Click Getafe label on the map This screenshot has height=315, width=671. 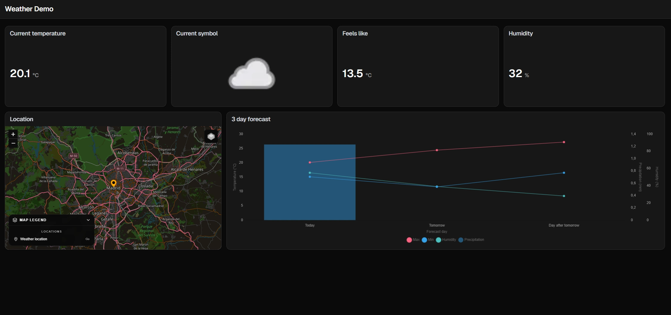pos(107,219)
